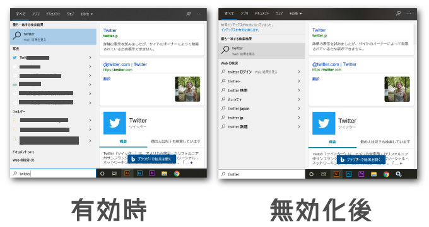Open Premiere Pro on the 有効時 panel taskbar
Screen dimensions: 429x227
click(152, 174)
